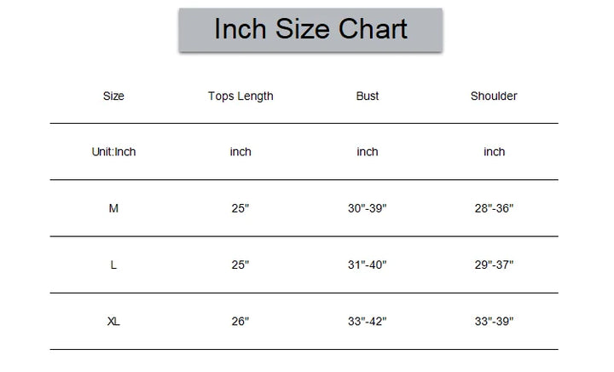Click the tops length value for size L

[x=240, y=264]
